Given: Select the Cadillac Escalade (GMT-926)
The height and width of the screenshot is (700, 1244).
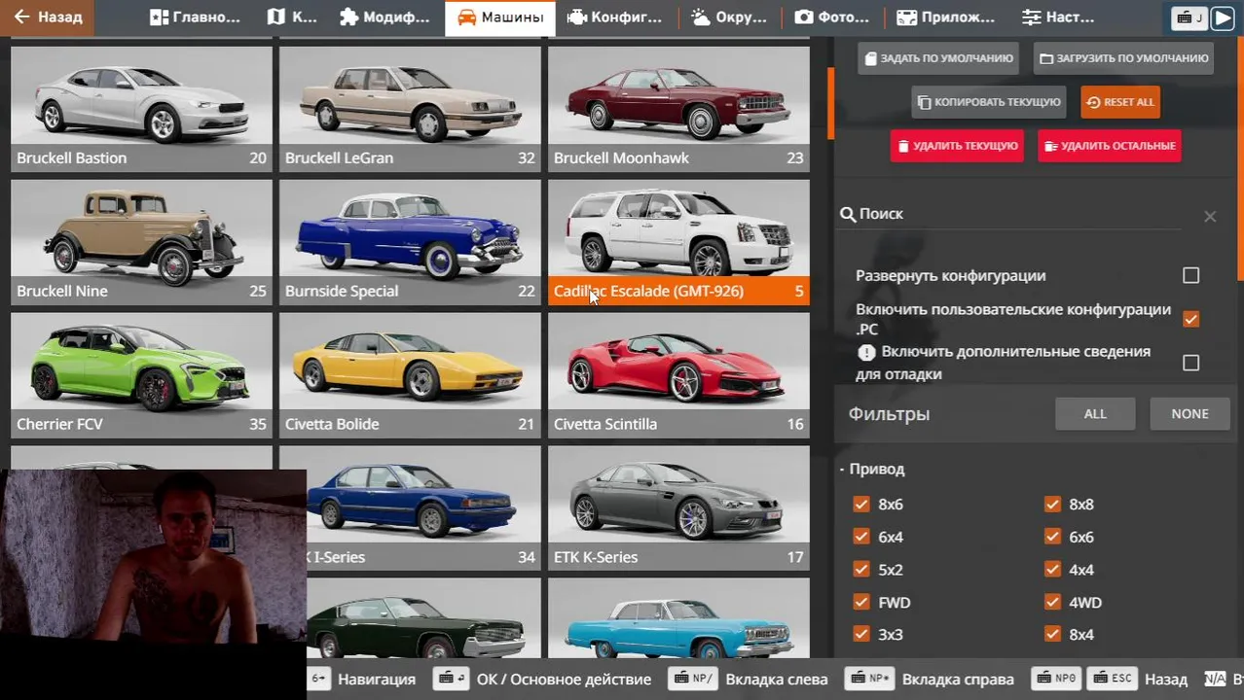Looking at the screenshot, I should coord(678,242).
